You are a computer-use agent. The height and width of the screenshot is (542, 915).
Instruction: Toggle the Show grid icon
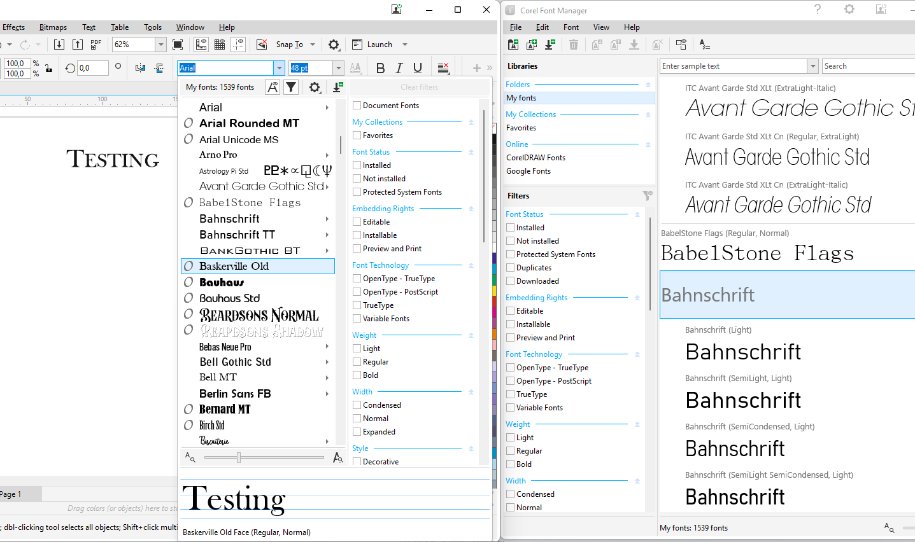(x=220, y=45)
